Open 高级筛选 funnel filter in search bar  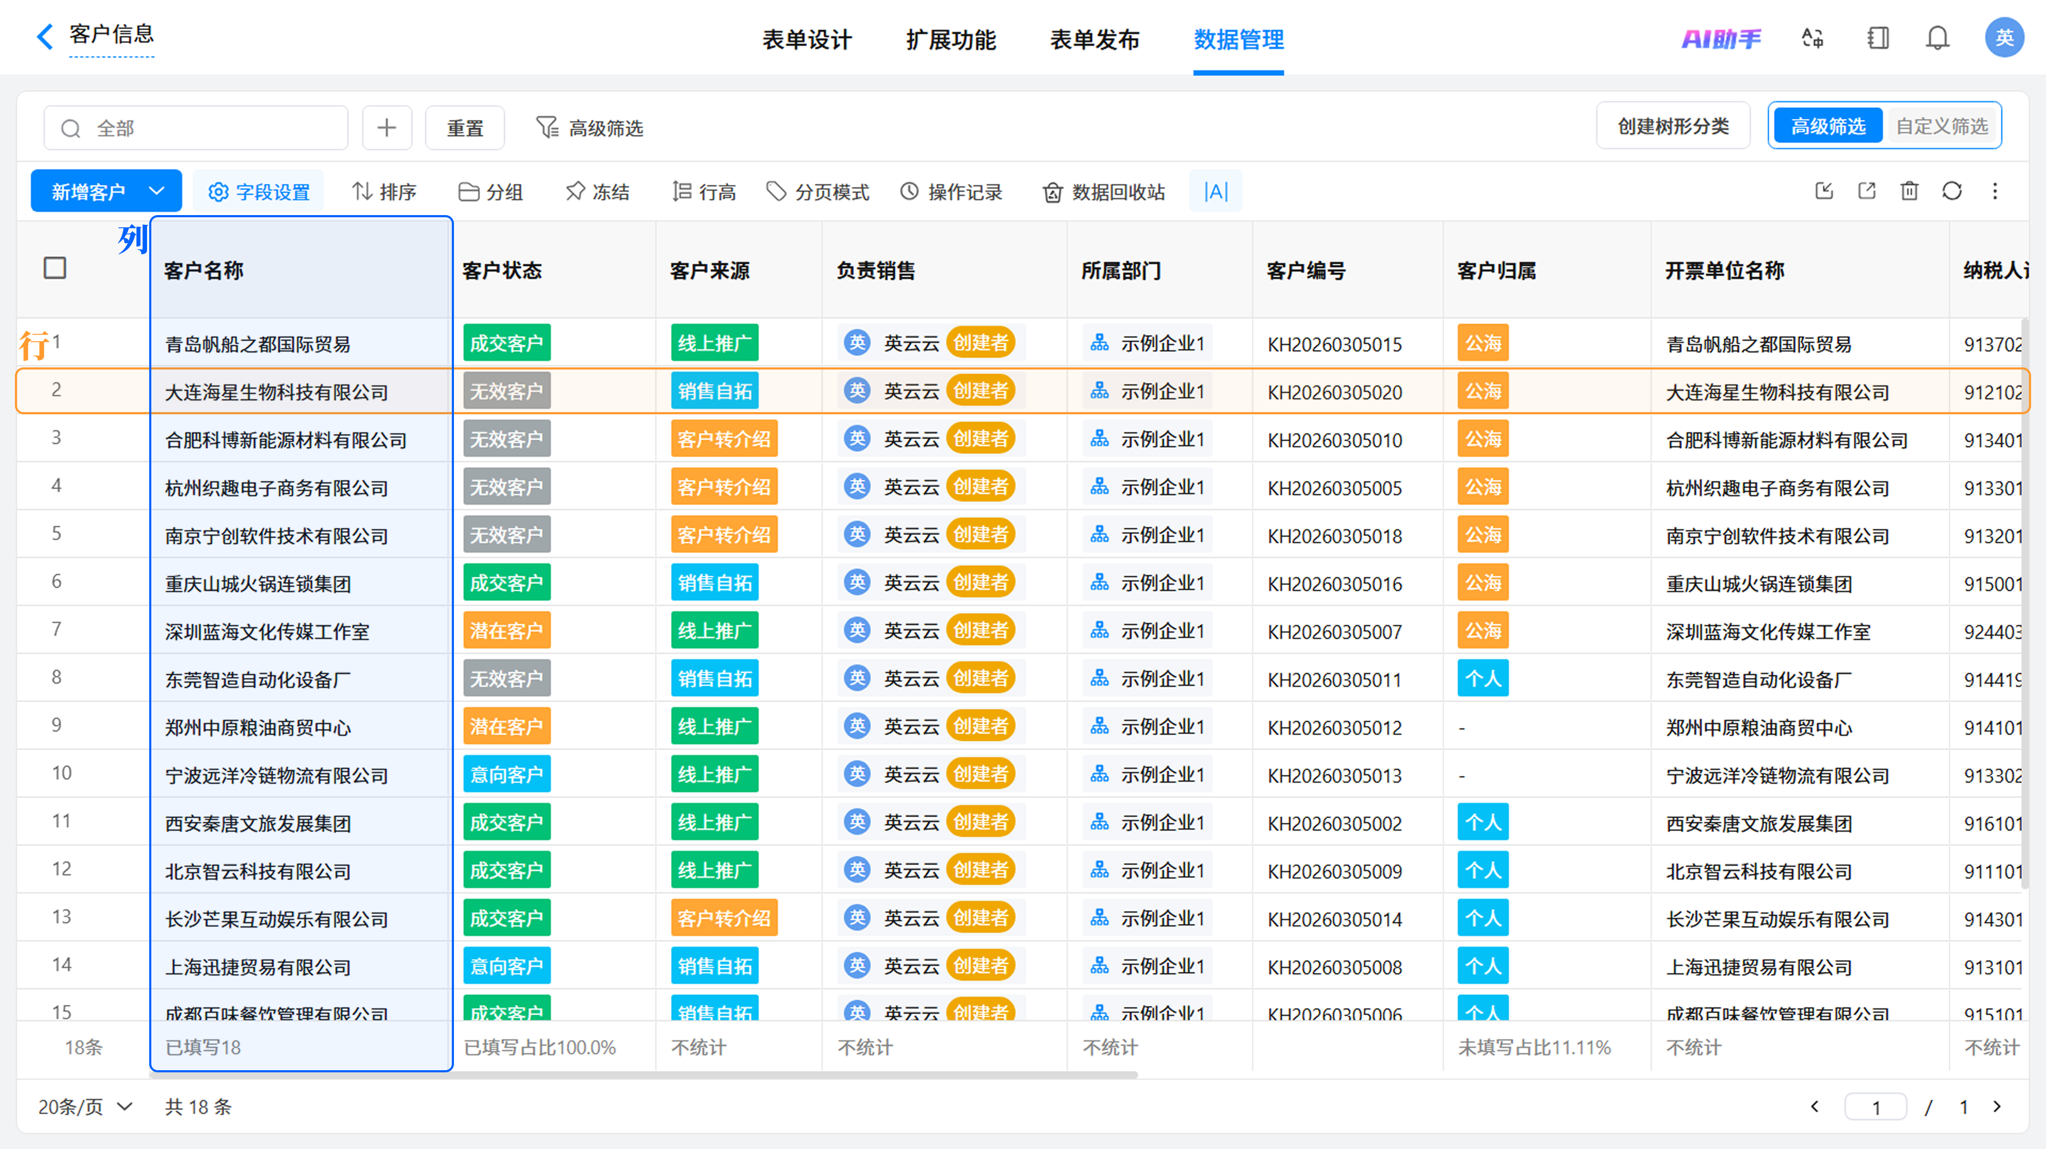pos(589,128)
